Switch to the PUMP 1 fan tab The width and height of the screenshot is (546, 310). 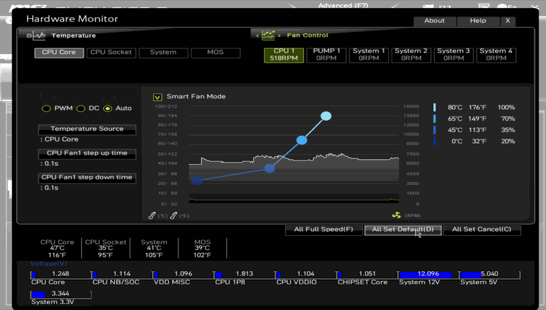pyautogui.click(x=326, y=55)
